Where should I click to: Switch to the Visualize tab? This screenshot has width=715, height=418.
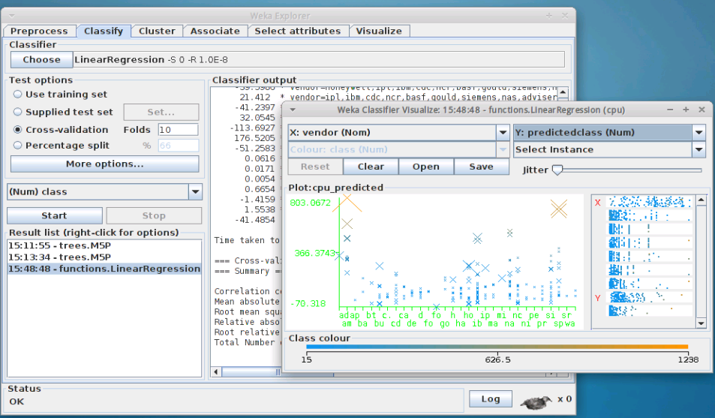point(379,31)
